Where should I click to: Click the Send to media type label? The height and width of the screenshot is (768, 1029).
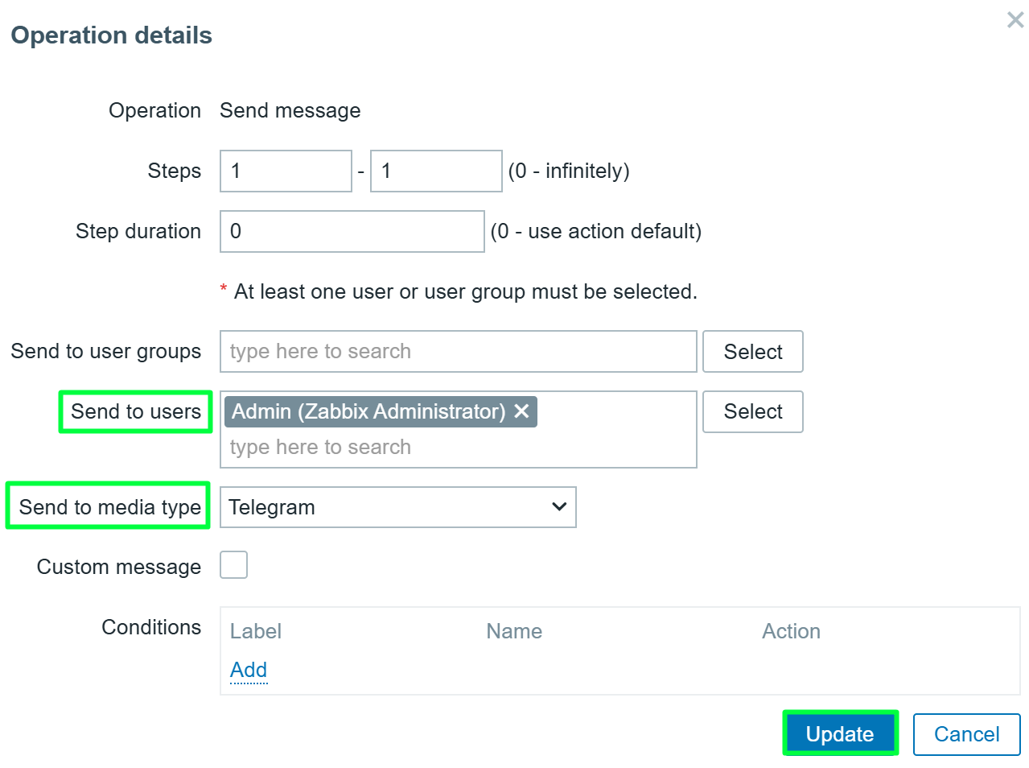click(110, 507)
